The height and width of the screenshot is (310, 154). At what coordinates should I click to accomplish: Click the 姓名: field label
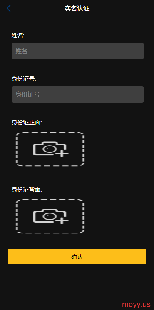pyautogui.click(x=18, y=36)
